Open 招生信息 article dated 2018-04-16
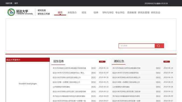The image size is (182, 102). pos(61,87)
